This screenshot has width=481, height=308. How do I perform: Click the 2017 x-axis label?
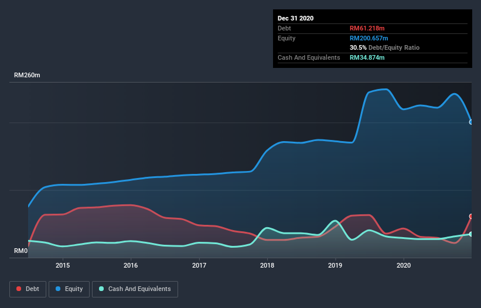coord(199,265)
